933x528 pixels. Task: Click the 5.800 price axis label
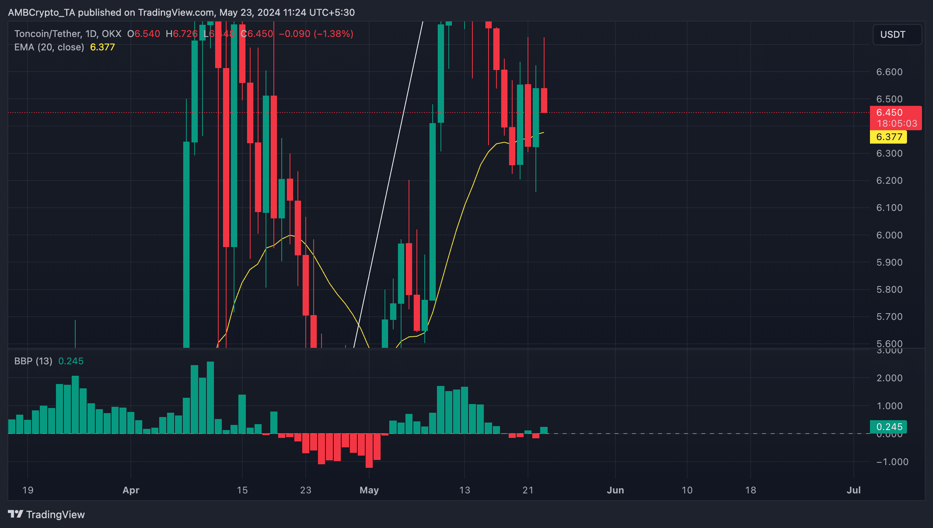(889, 290)
